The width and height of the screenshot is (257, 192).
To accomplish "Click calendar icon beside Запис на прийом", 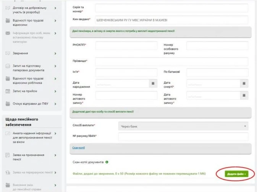I will (8, 91).
